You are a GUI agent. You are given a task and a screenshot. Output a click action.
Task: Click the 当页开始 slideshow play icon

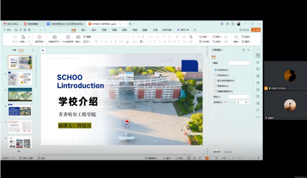39,37
